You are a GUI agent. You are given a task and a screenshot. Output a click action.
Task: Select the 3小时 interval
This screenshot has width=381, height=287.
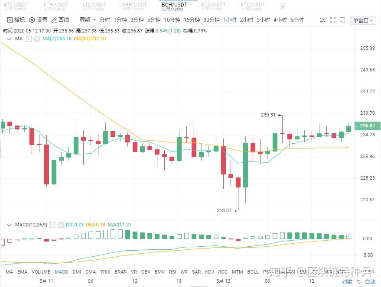pos(263,20)
